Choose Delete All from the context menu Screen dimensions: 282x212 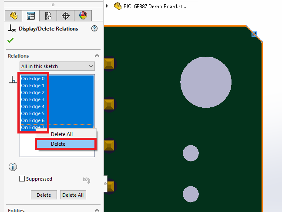[62, 134]
